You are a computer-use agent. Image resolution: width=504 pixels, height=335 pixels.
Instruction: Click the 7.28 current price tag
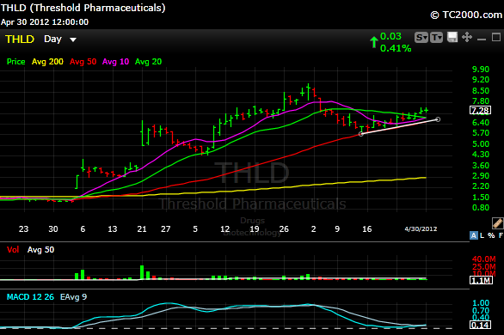[x=480, y=111]
